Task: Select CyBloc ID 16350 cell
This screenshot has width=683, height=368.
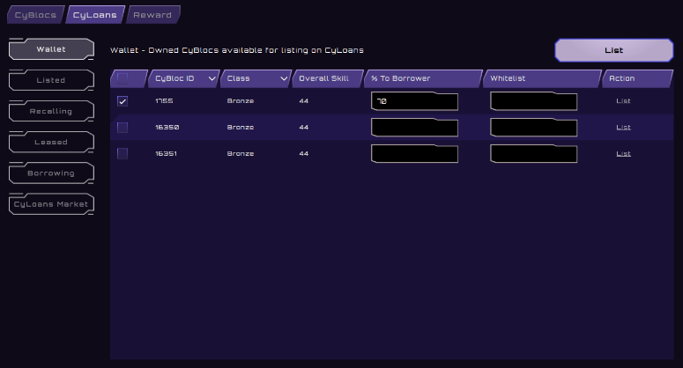Action: coord(167,128)
